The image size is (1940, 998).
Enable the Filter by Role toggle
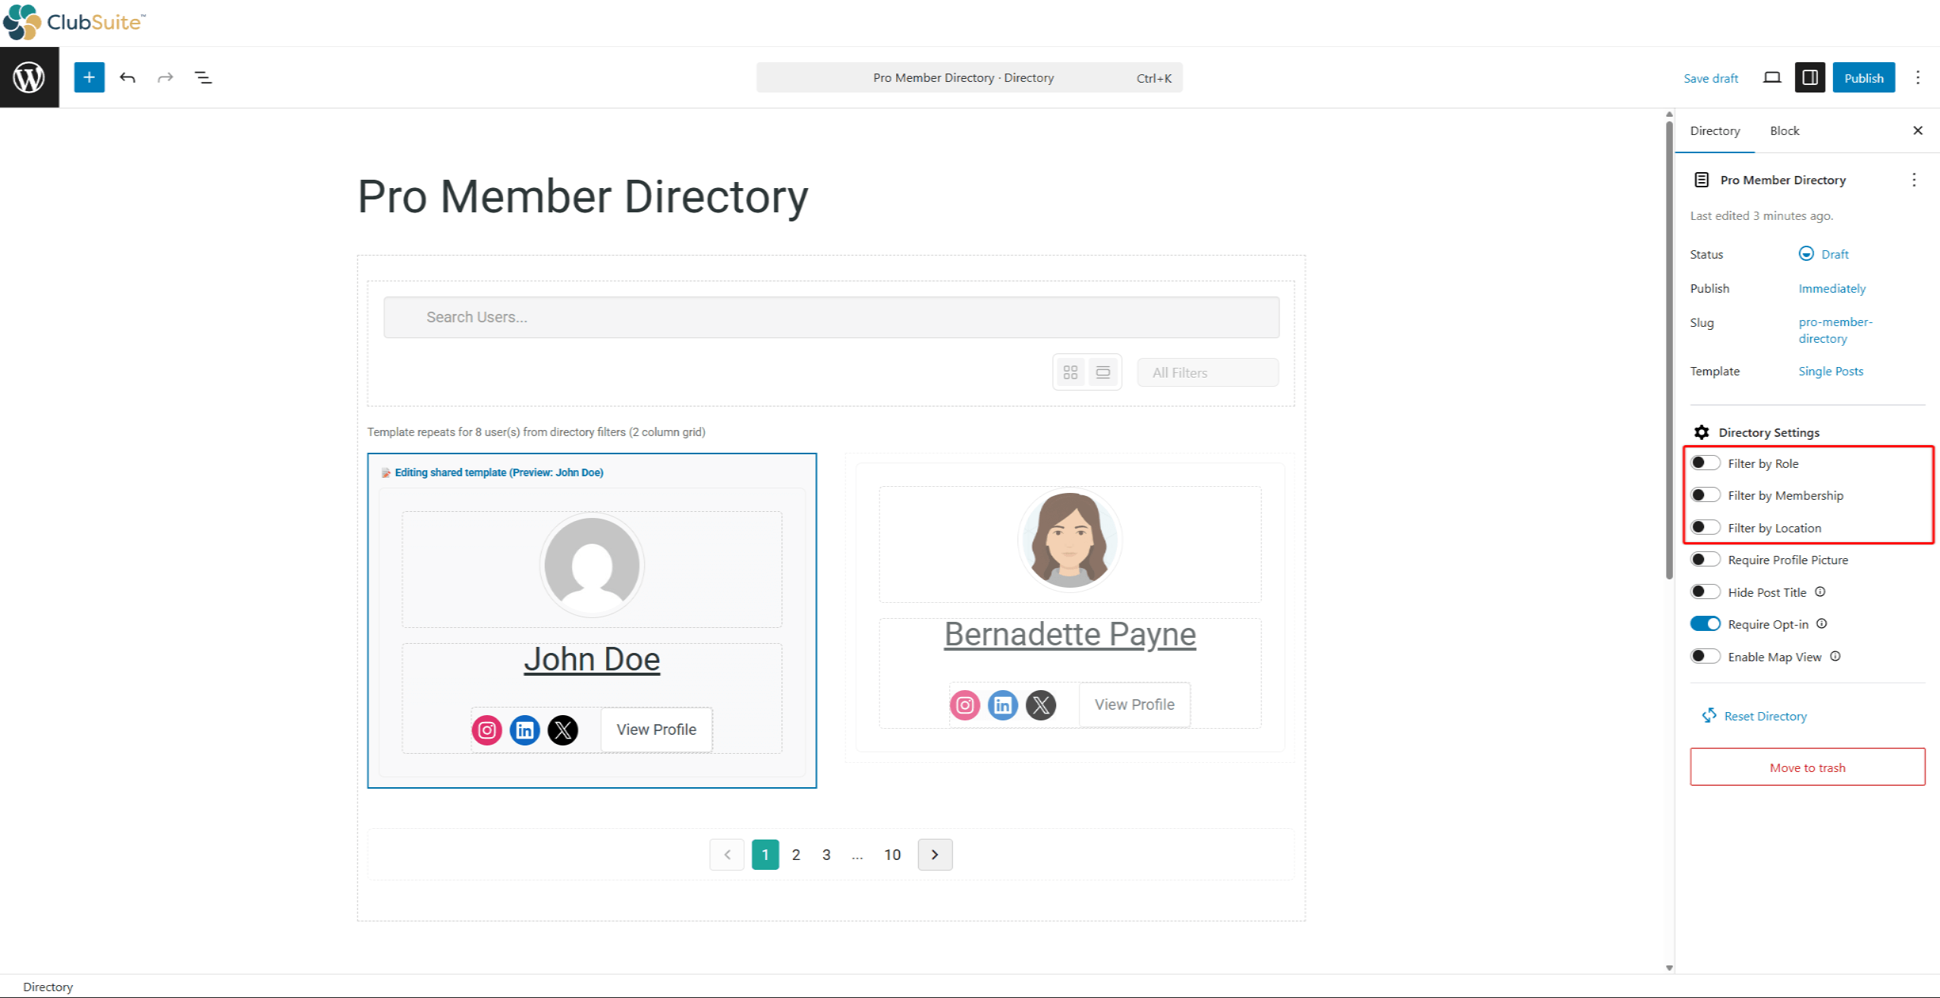click(1705, 463)
